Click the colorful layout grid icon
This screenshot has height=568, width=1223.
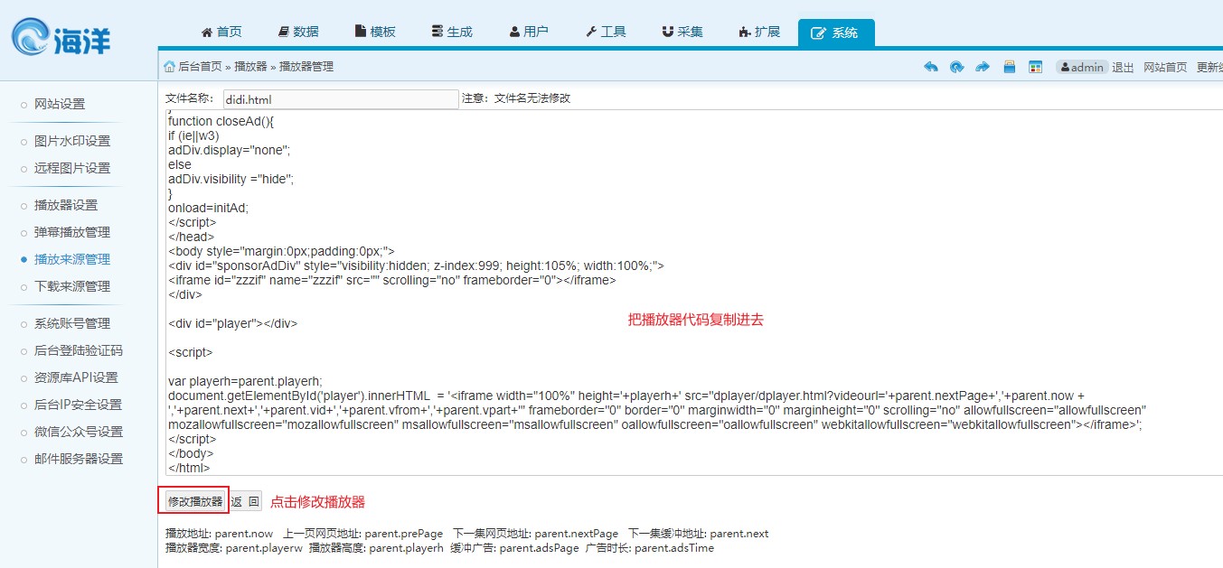click(x=1036, y=67)
